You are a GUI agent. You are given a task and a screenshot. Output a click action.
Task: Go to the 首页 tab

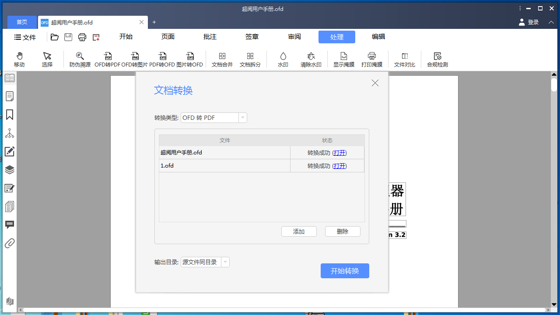pos(22,22)
